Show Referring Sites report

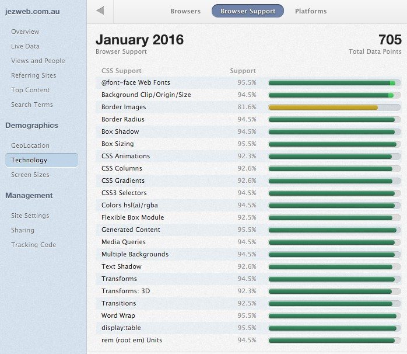pyautogui.click(x=33, y=75)
